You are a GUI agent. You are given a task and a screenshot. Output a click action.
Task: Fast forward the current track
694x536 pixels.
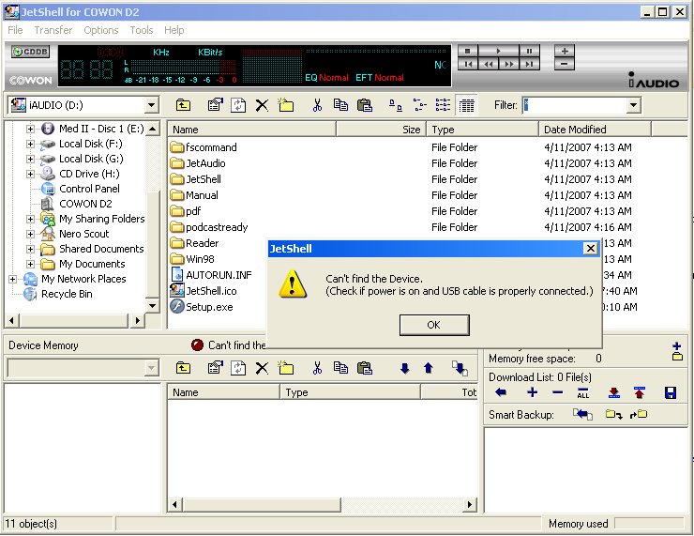[509, 64]
